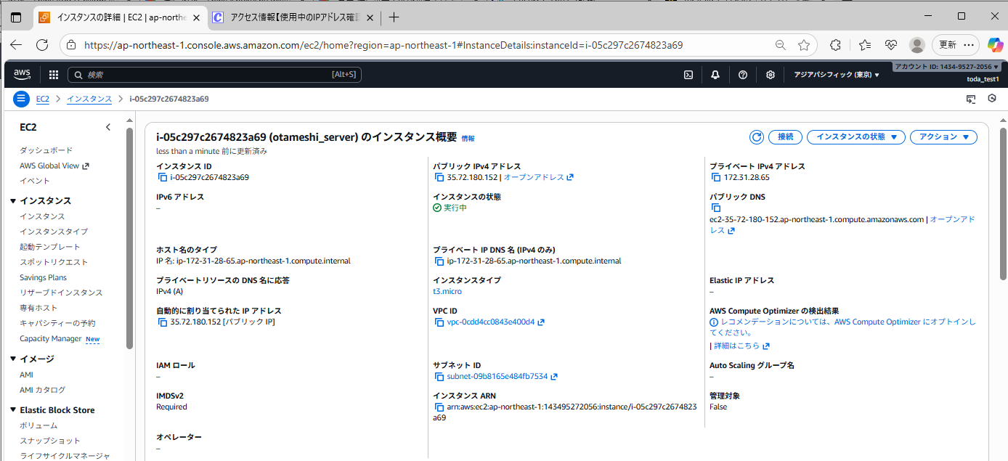Launch the CloudShell terminal icon
This screenshot has height=461, width=1008.
coord(688,74)
